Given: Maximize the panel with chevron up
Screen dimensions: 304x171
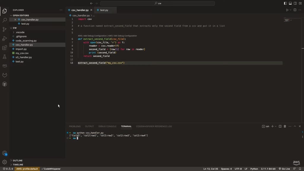Looking at the screenshot, I should coord(295,126).
